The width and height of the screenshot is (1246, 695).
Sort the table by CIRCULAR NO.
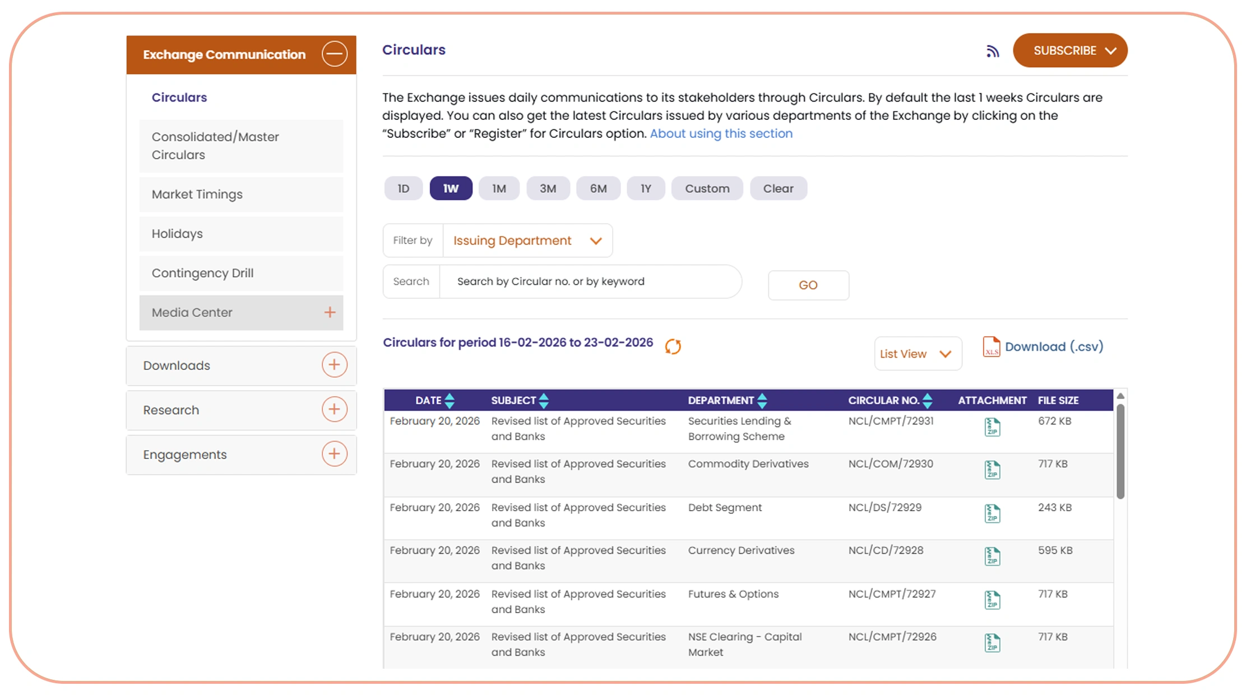coord(928,400)
